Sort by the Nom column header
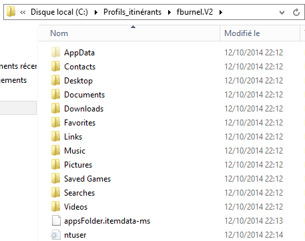This screenshot has width=305, height=241. pos(129,33)
